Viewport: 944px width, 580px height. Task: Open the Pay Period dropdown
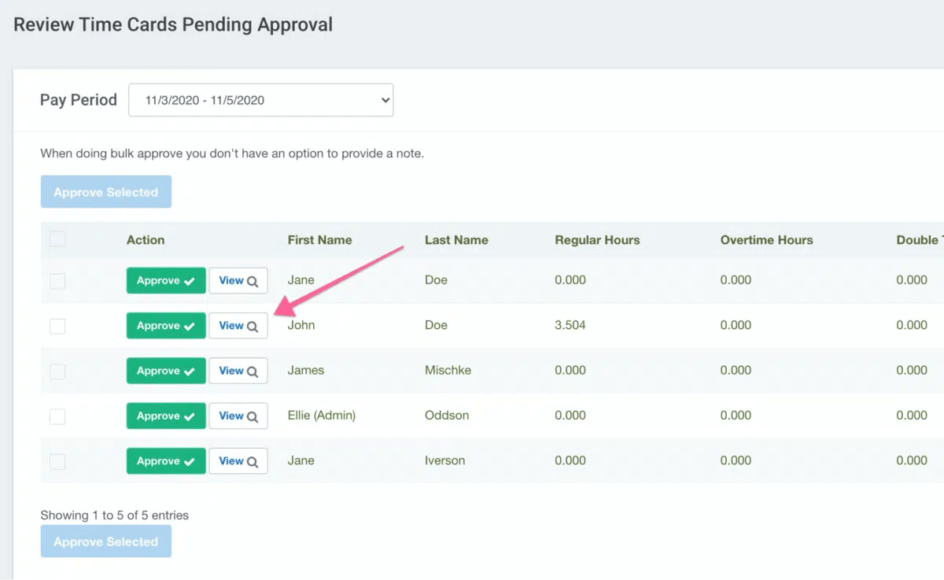pyautogui.click(x=260, y=100)
